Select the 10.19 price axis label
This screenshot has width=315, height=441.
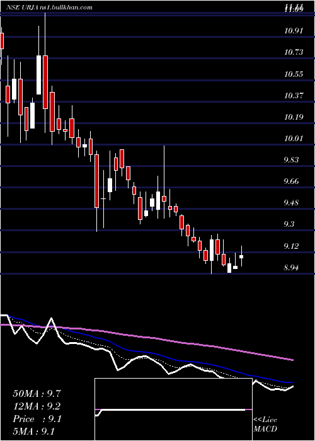294,117
